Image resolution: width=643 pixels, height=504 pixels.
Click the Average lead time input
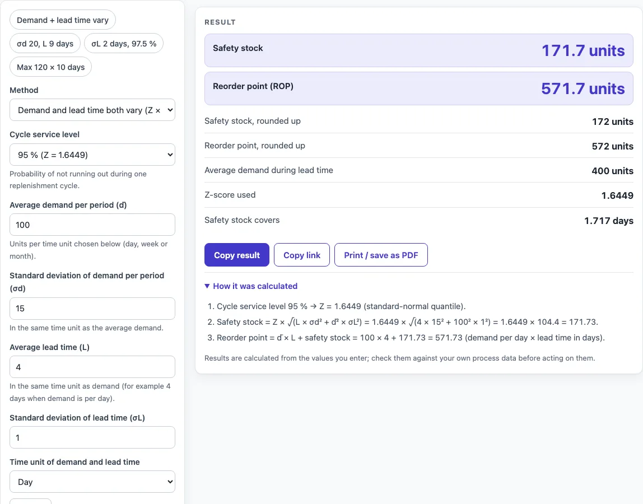(x=92, y=367)
